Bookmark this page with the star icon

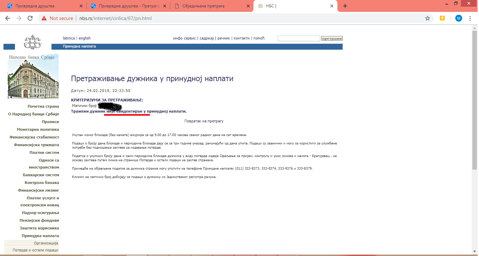[x=428, y=18]
